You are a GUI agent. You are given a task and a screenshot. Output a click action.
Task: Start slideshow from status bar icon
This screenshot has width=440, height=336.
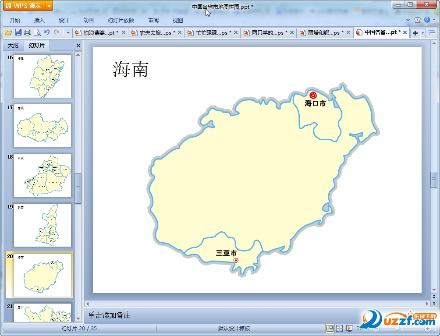coord(349,328)
